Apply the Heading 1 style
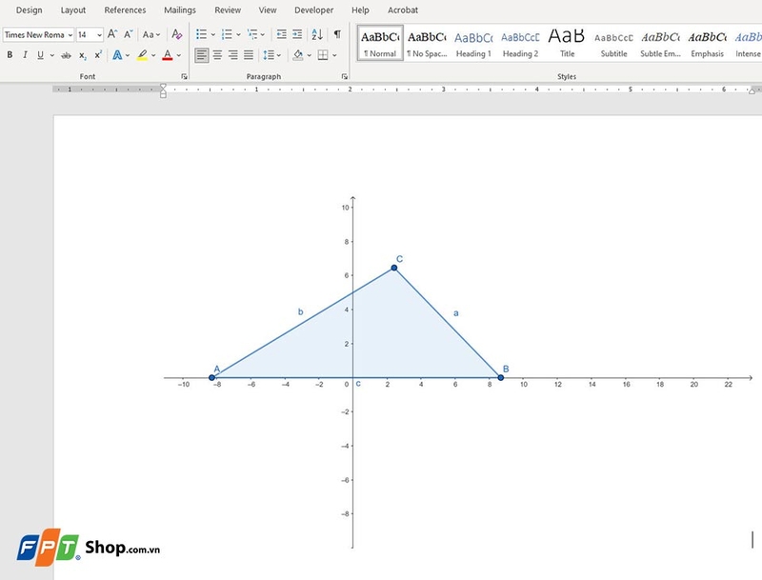Viewport: 762px width, 580px height. pyautogui.click(x=473, y=43)
